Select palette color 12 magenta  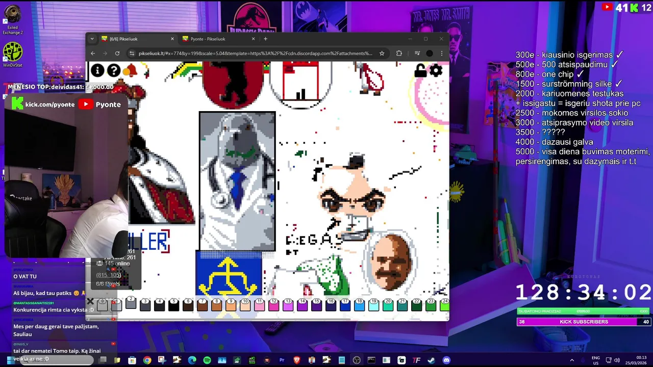coord(273,304)
